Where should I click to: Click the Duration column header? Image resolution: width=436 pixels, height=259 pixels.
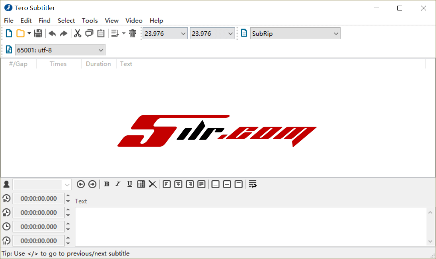[98, 64]
